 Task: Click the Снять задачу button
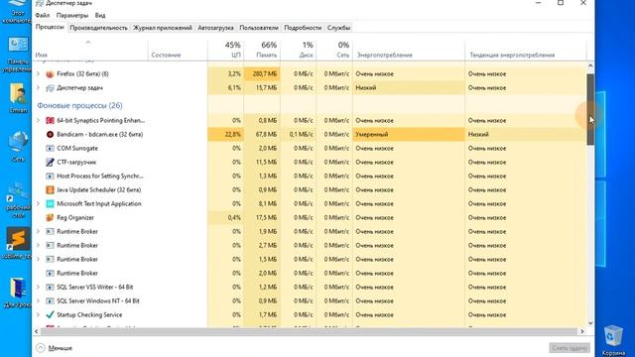[570, 348]
